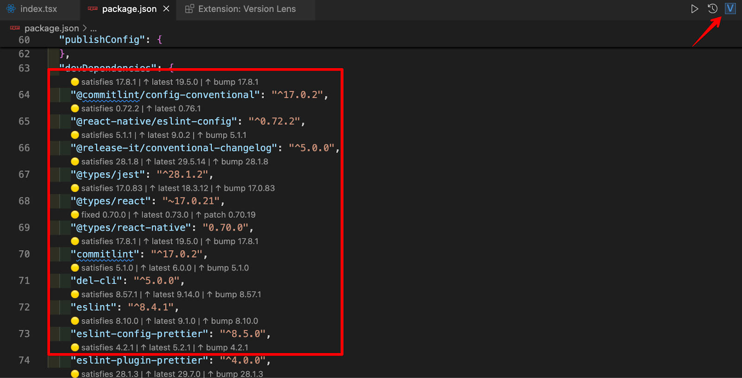Viewport: 742px width, 378px height.
Task: Click the extension icon on Version Lens tab
Action: [189, 9]
